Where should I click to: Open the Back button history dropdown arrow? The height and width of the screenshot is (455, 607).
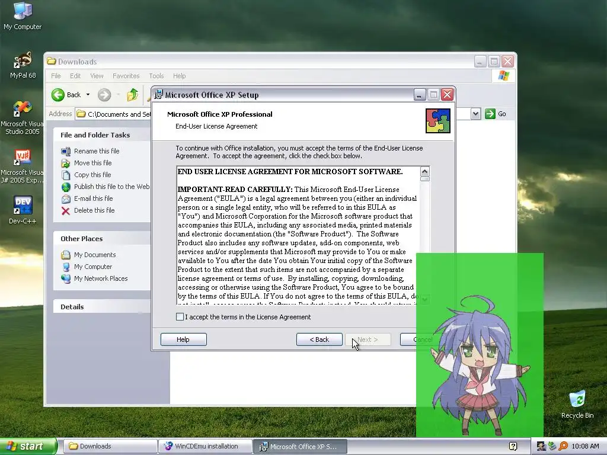pyautogui.click(x=88, y=95)
